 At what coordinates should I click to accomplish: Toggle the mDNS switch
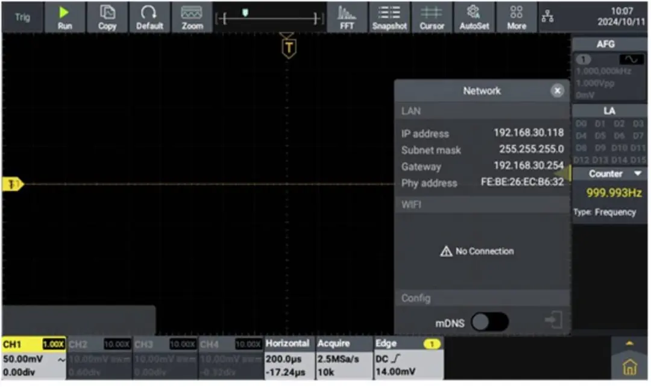point(489,322)
